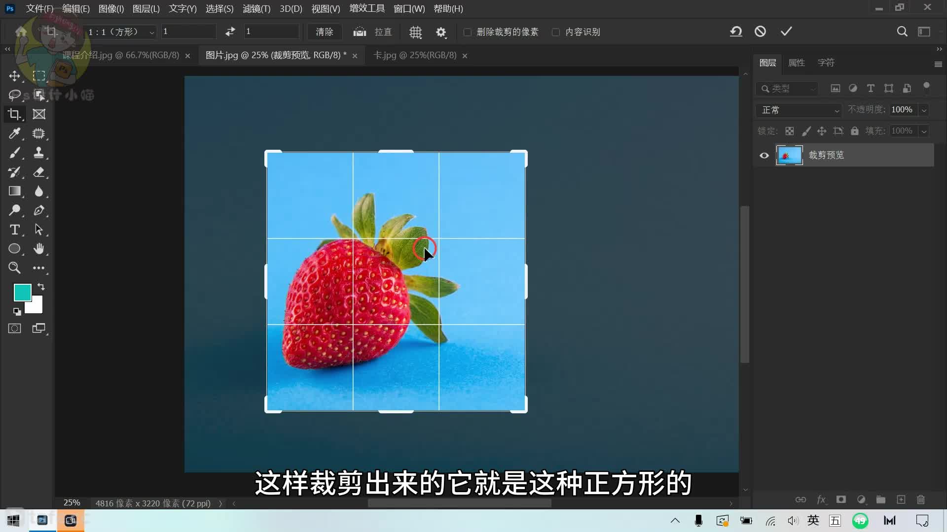Open the 1:1 (方形) ratio preset dropdown
Viewport: 947px width, 532px height.
[120, 32]
